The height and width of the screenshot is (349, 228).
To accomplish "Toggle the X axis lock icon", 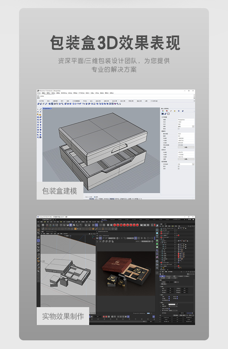I will click(x=46, y=225).
